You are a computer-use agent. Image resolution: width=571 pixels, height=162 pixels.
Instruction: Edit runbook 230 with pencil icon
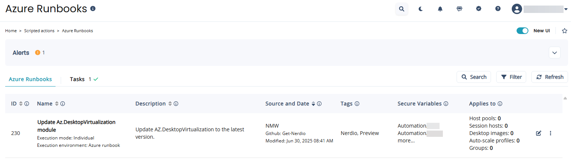(x=539, y=133)
